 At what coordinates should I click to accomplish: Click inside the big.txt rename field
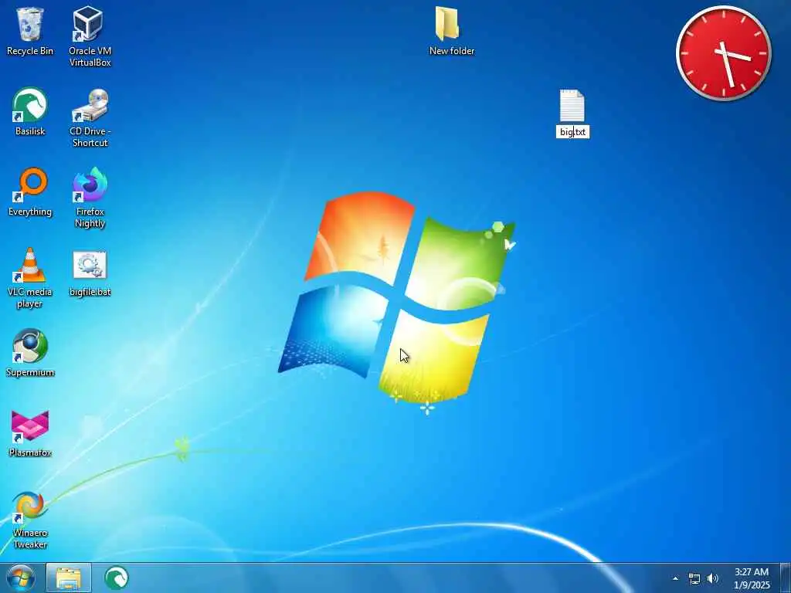pyautogui.click(x=572, y=132)
